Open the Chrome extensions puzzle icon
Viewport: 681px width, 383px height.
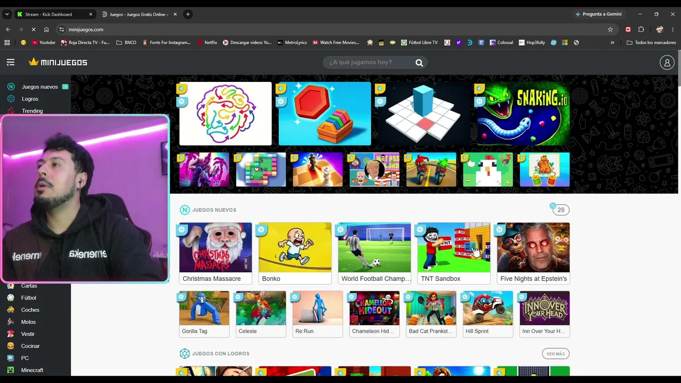tap(641, 29)
